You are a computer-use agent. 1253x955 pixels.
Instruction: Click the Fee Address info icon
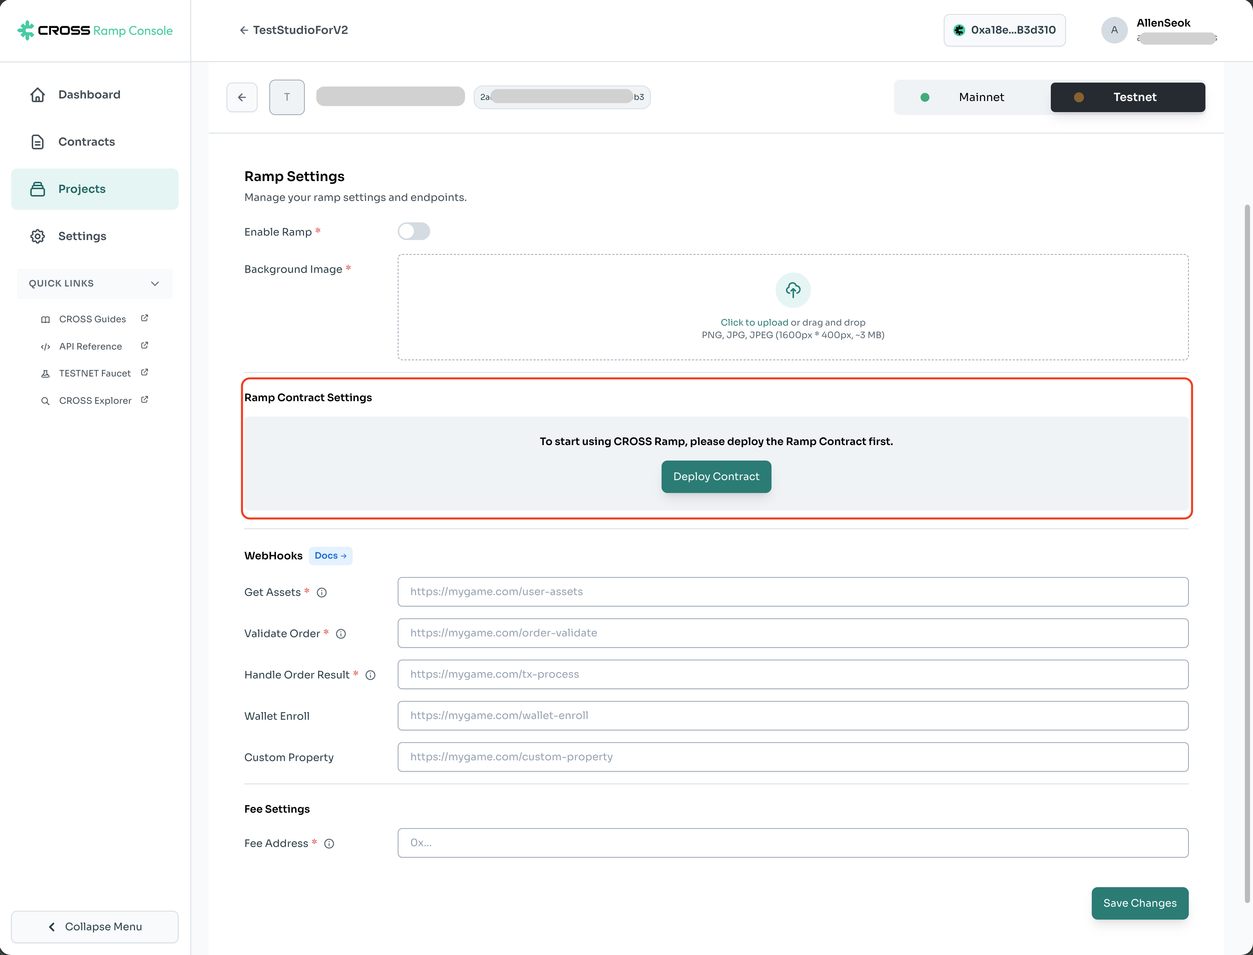329,844
